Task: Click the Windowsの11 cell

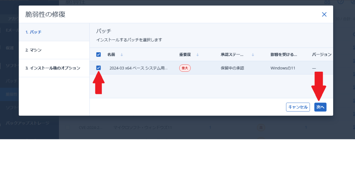Action: (283, 68)
